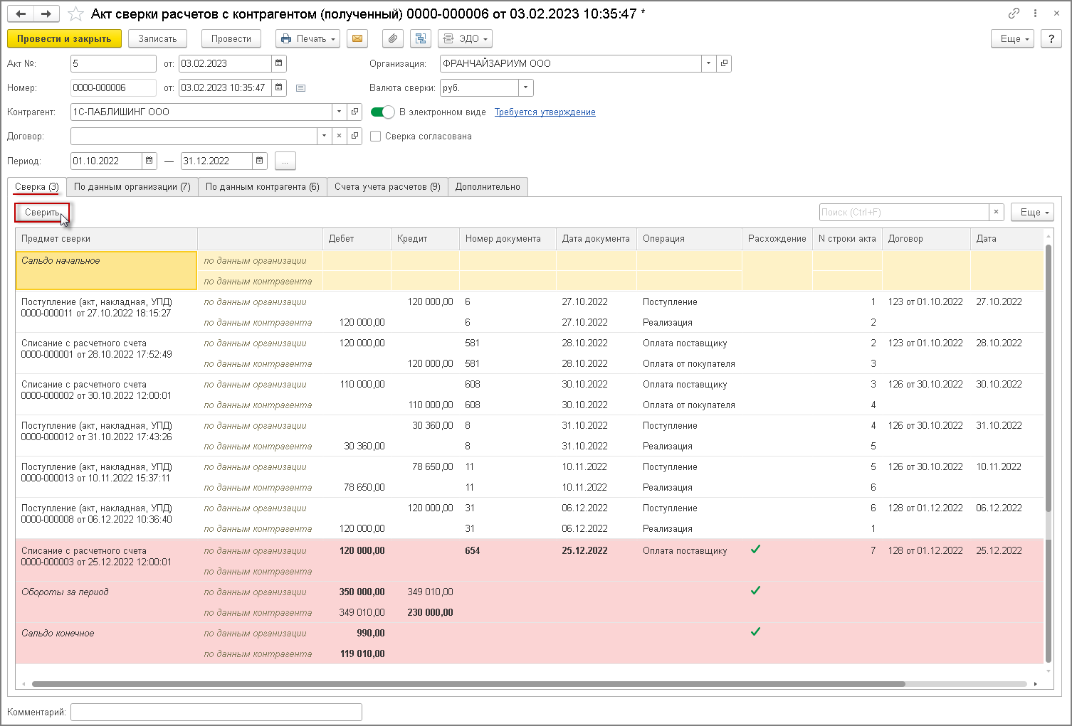
Task: Check the 'Сверка согласована' checkbox
Action: 376,136
